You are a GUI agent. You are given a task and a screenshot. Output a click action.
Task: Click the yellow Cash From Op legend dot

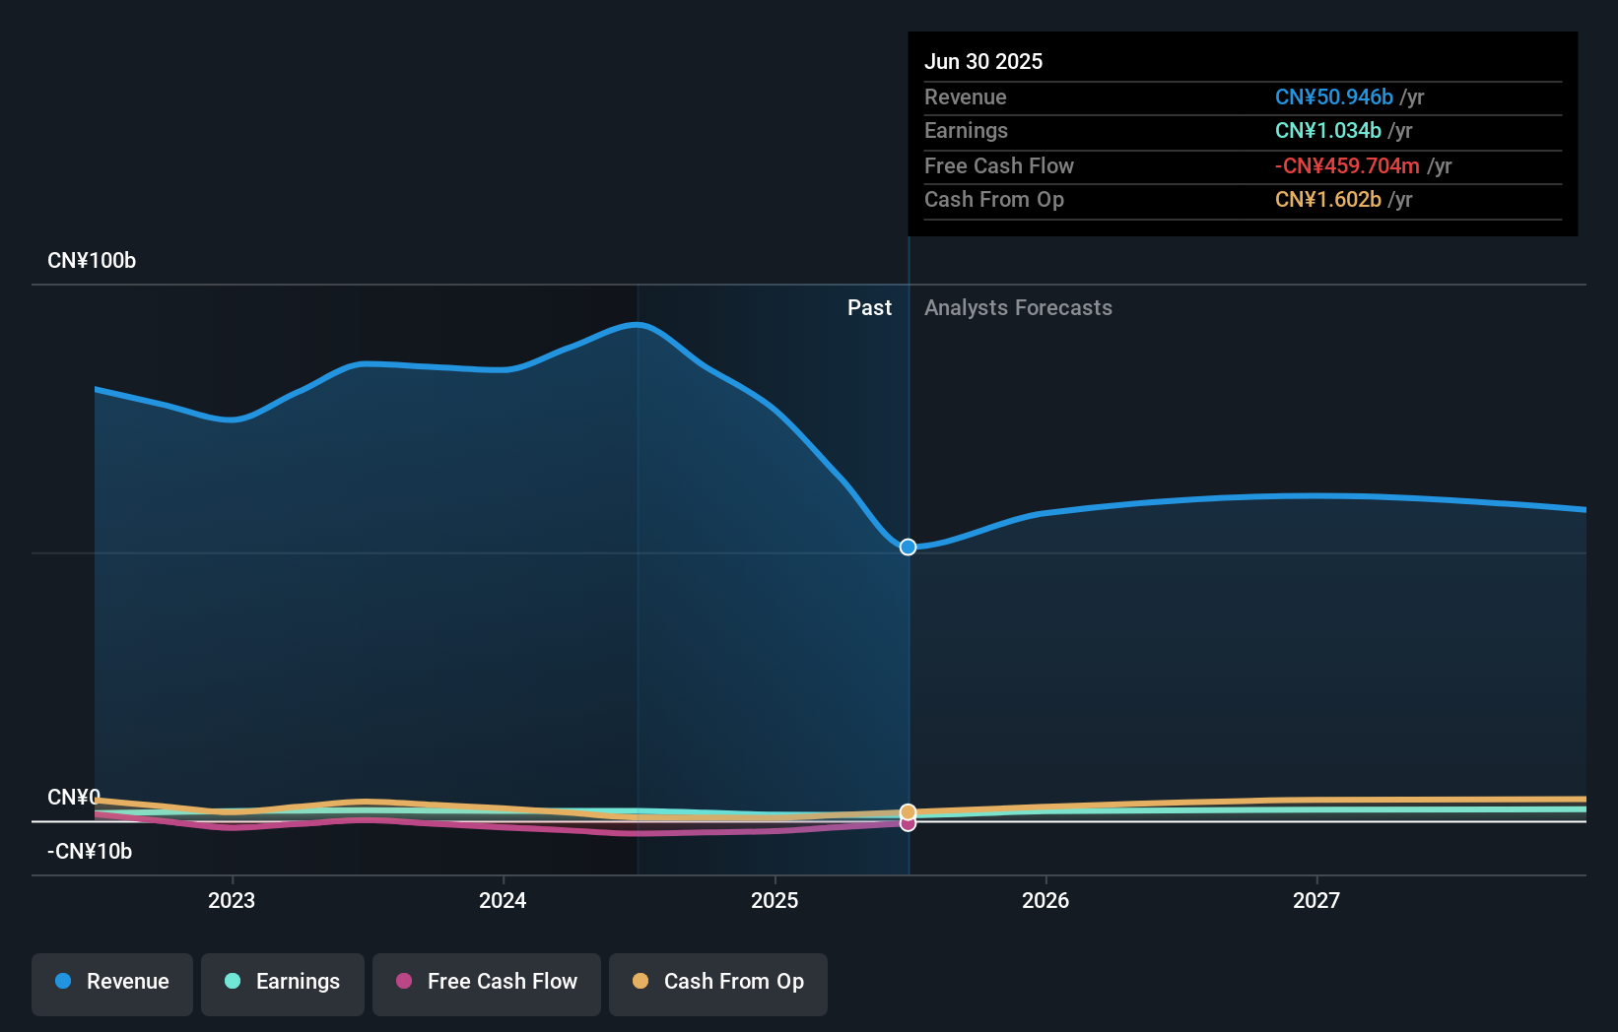[641, 981]
